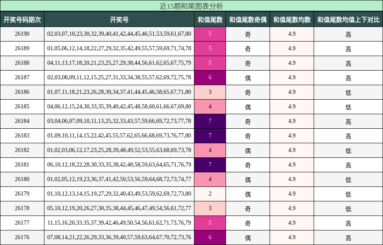Click 偶 parity cell in row 26182
Viewport: 383px width, 245px height.
click(248, 150)
